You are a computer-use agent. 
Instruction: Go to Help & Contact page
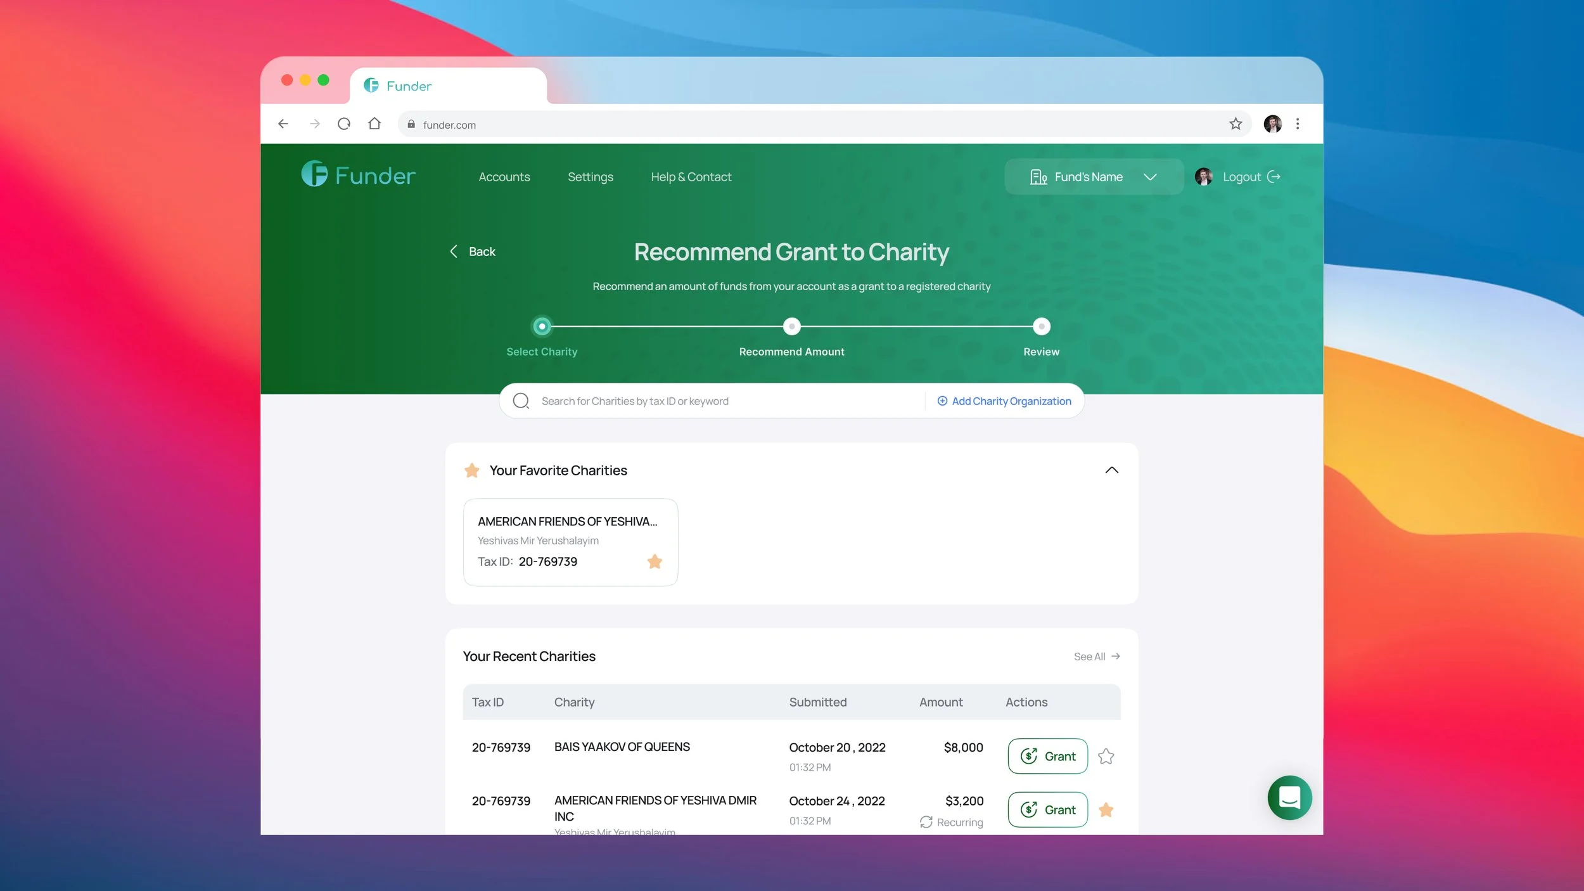pos(691,177)
